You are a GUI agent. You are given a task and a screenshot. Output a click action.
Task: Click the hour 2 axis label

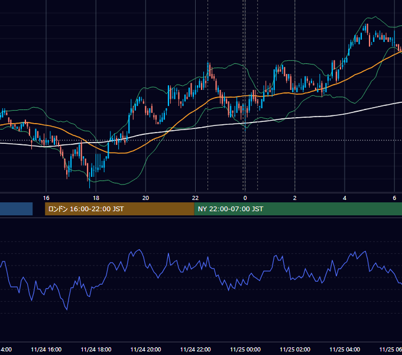pyautogui.click(x=295, y=198)
